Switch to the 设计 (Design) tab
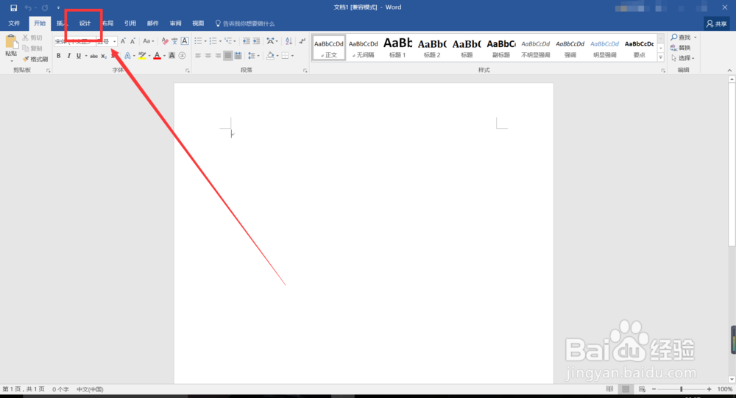 (85, 23)
